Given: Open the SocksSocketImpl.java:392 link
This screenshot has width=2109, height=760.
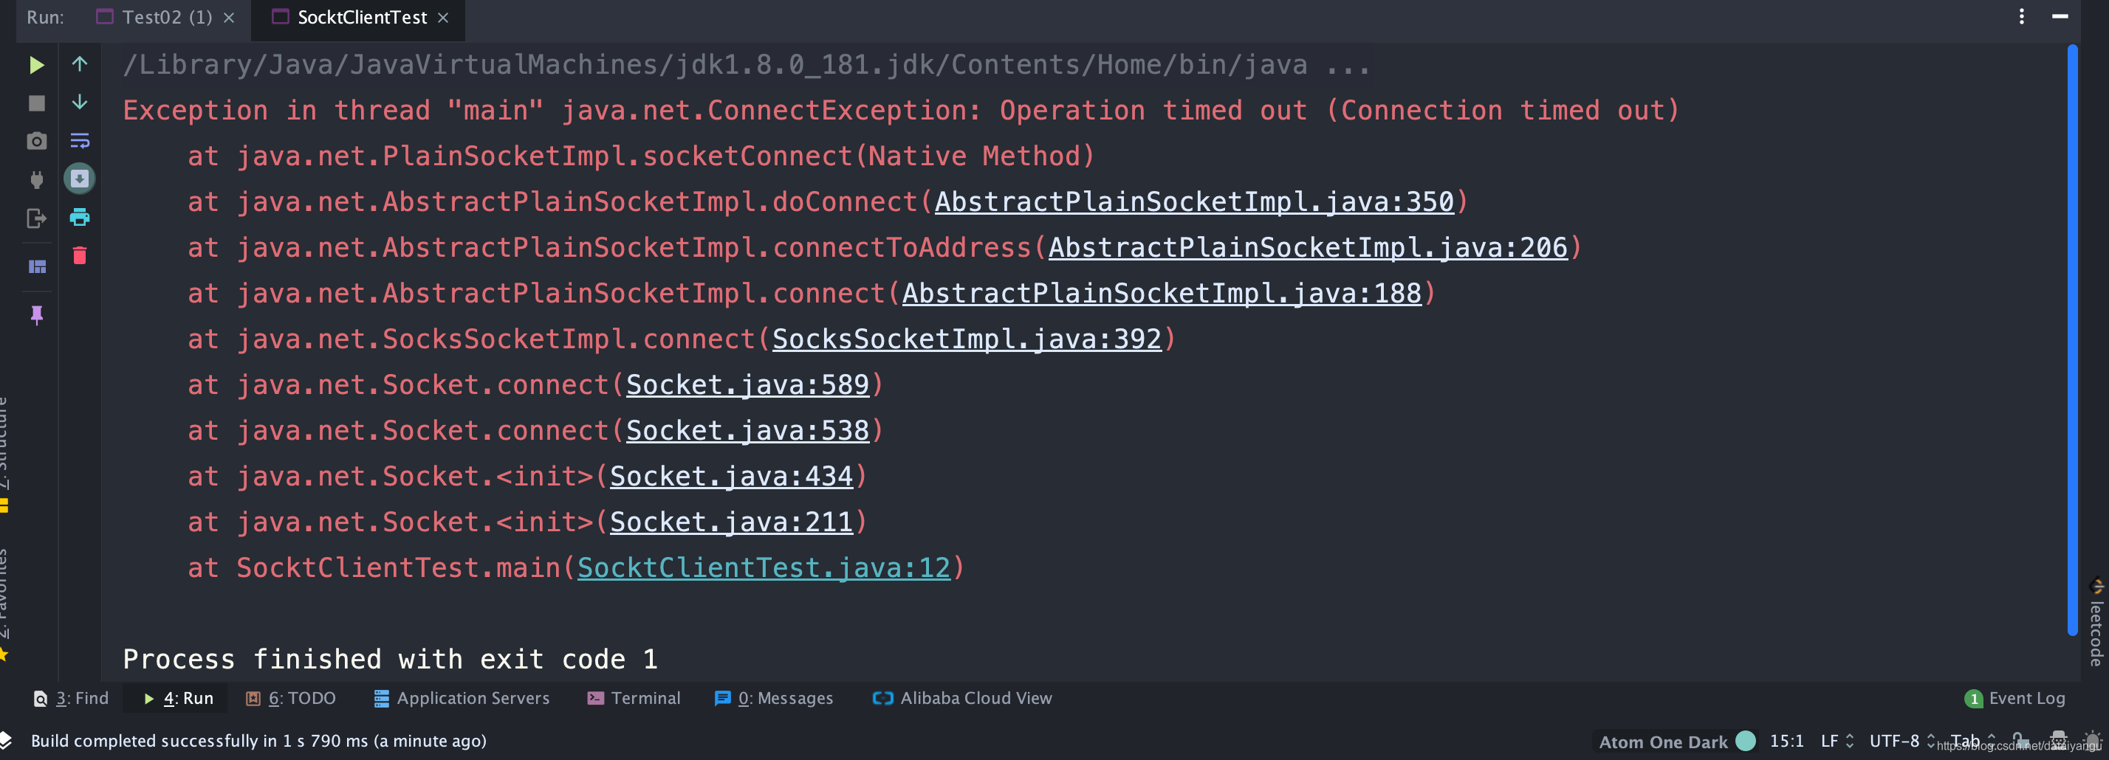Looking at the screenshot, I should [967, 339].
